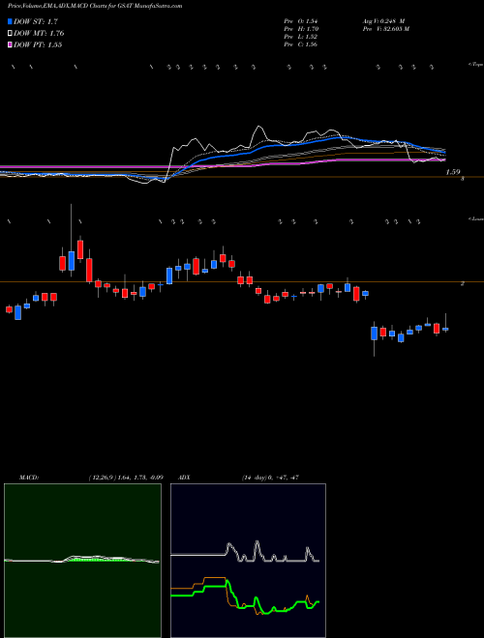
Task: Click the 'Pre H: 1.70' high value
Action: (x=301, y=29)
